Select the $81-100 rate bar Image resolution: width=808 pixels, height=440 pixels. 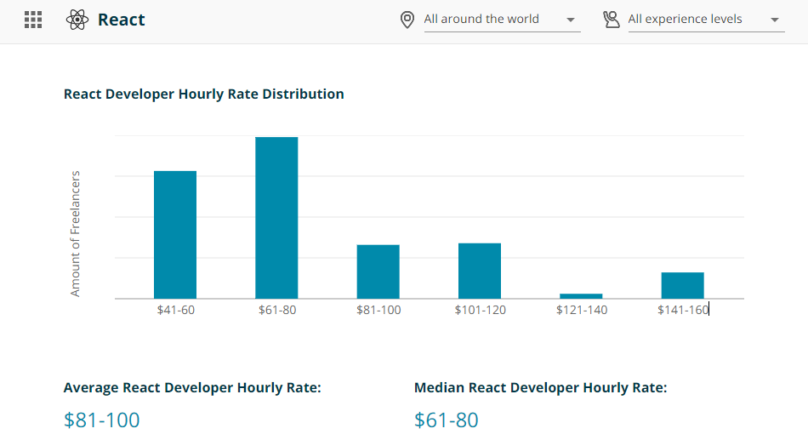pyautogui.click(x=378, y=271)
